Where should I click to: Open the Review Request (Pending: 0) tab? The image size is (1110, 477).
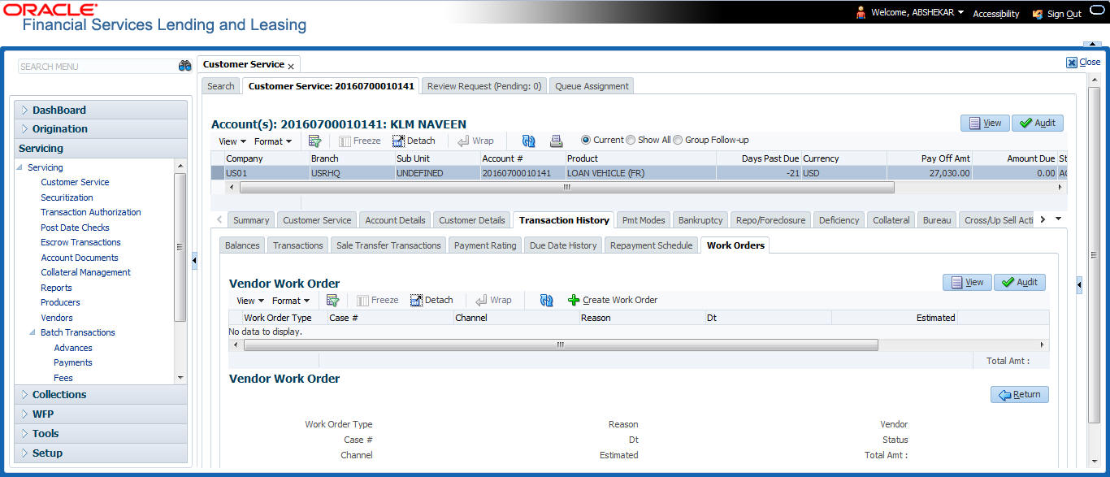(x=484, y=85)
